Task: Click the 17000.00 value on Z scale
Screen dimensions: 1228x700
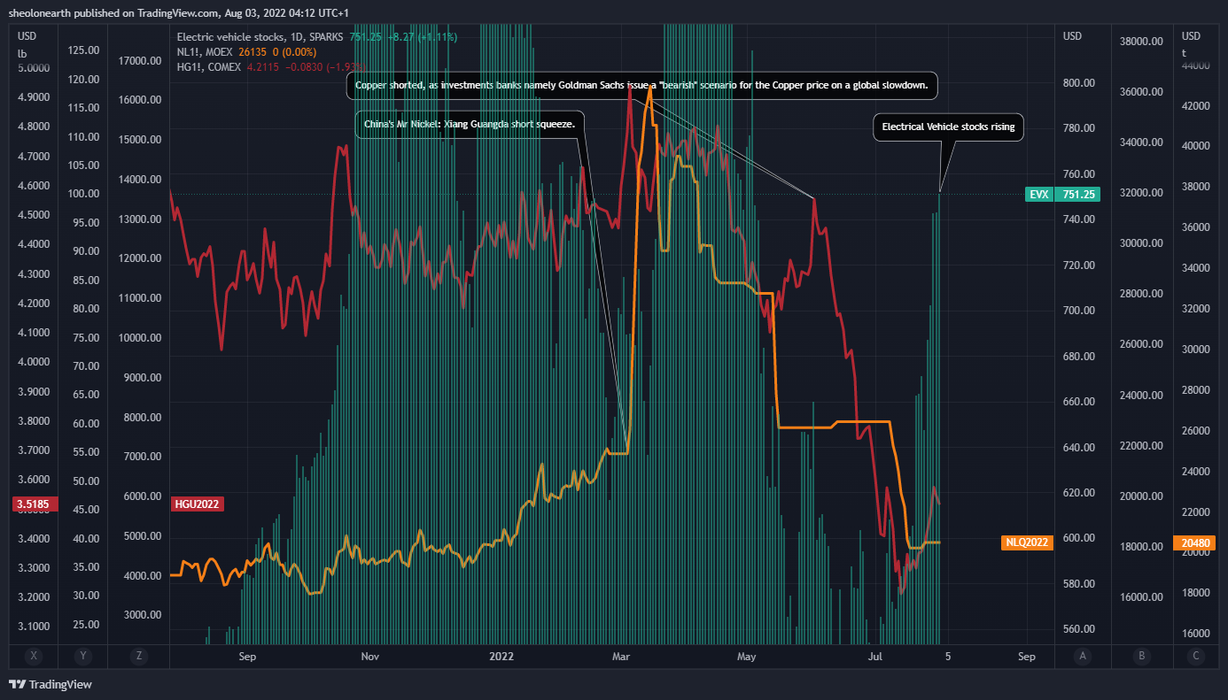Action: coord(140,61)
